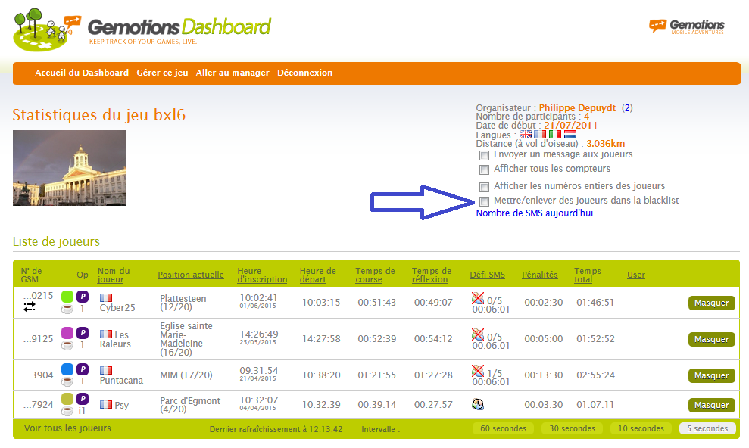This screenshot has width=749, height=448.
Task: Click the crossed-out SMS icon in Cyber25 row
Action: click(x=477, y=297)
